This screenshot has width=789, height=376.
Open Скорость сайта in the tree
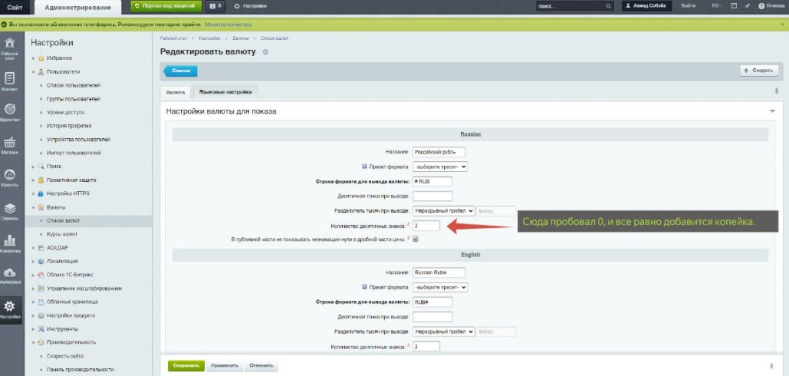tap(65, 356)
